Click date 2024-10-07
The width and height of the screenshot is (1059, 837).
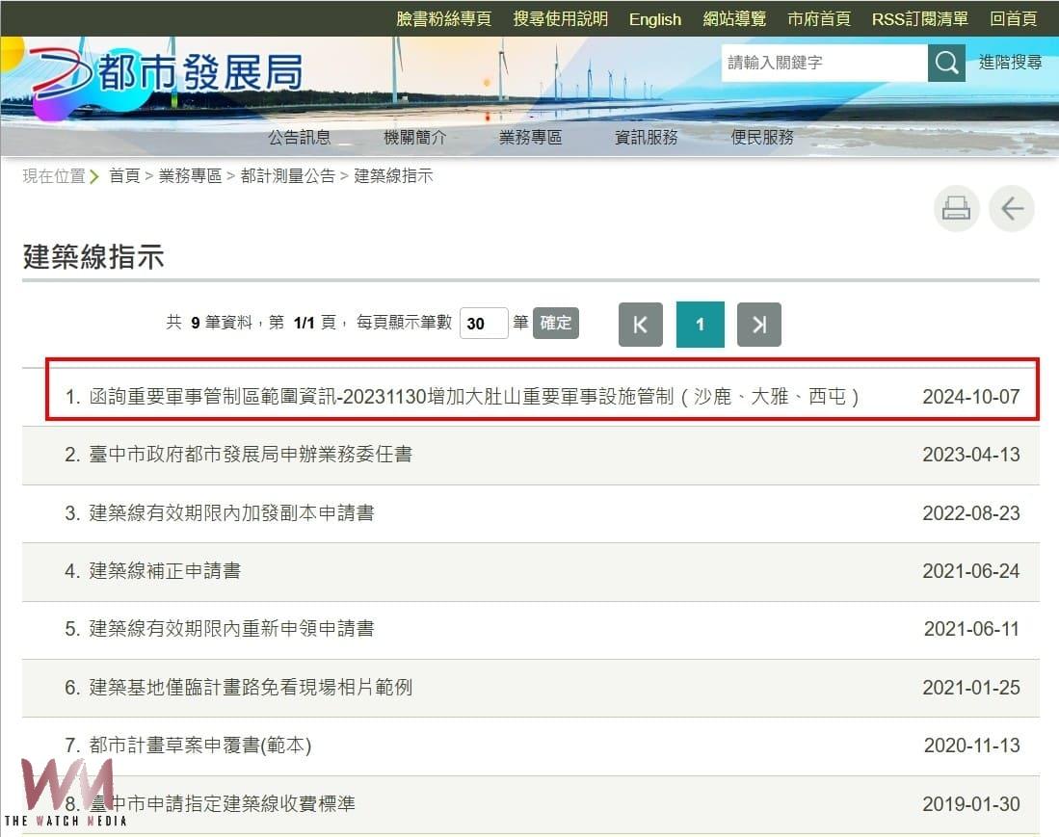(x=971, y=397)
